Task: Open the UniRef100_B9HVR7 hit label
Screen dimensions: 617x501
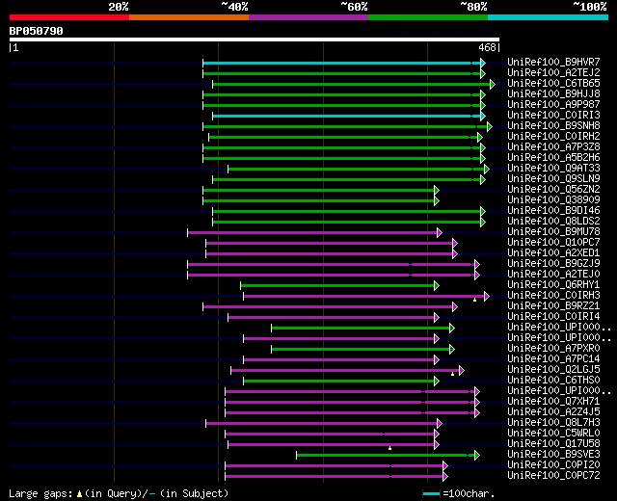Action: coord(553,62)
